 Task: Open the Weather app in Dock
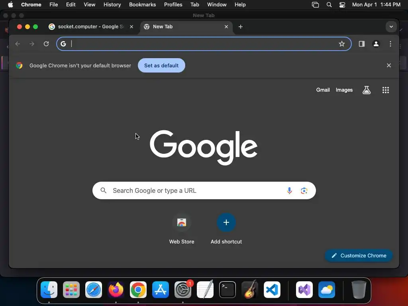click(x=327, y=290)
